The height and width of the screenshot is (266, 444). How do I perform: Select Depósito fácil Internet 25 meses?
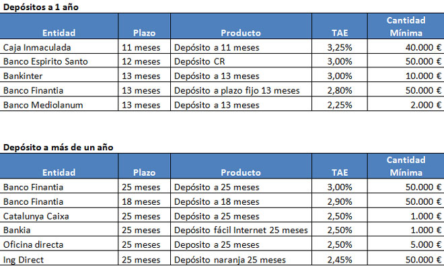click(242, 230)
